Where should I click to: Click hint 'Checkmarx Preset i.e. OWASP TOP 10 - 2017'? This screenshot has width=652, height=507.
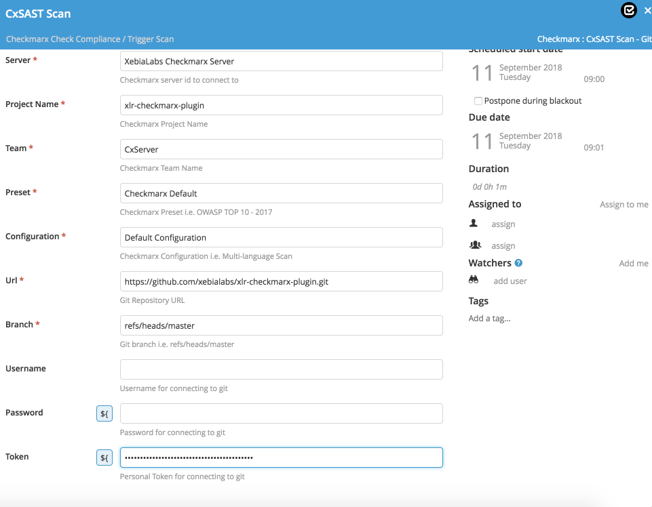pos(196,212)
